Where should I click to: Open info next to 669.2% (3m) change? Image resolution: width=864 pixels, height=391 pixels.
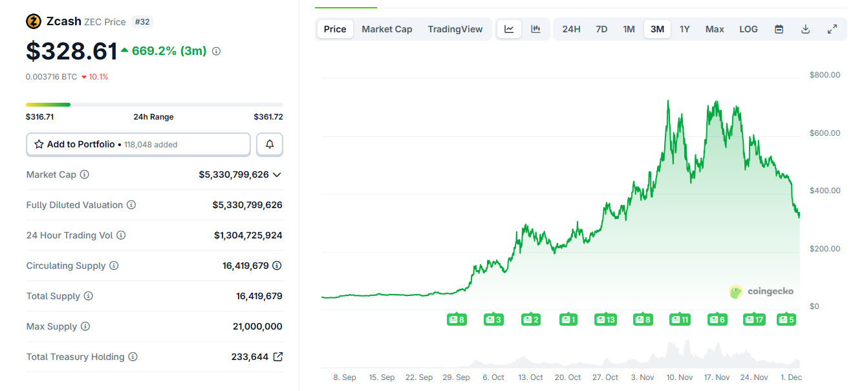216,51
